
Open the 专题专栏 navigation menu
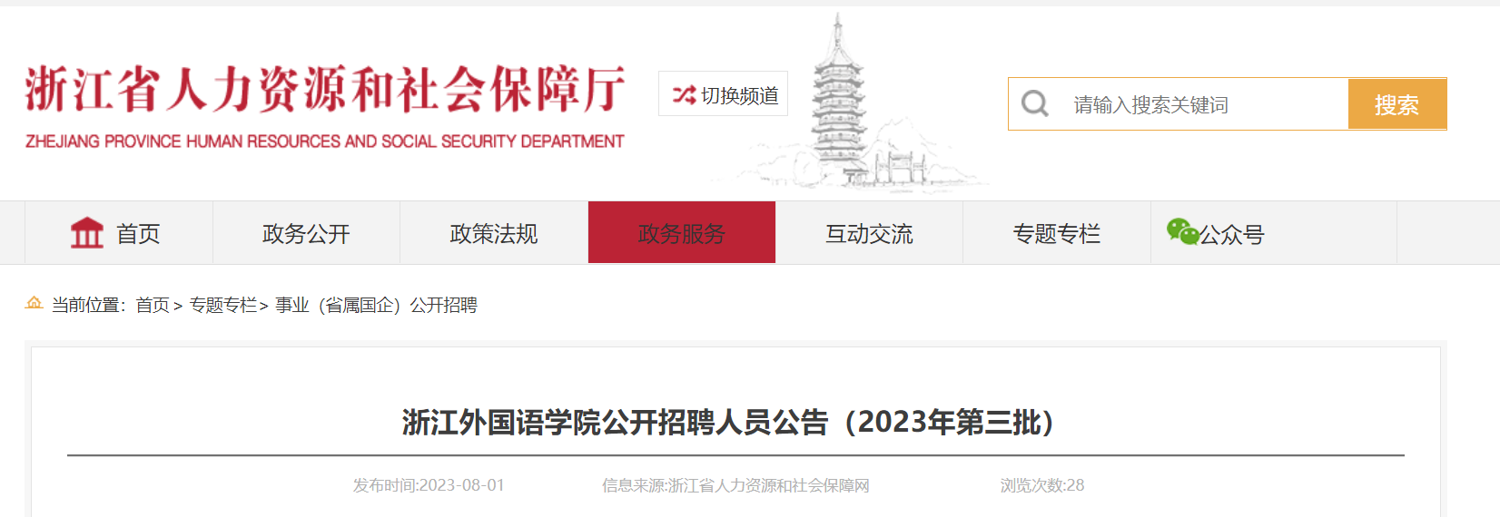[1057, 233]
